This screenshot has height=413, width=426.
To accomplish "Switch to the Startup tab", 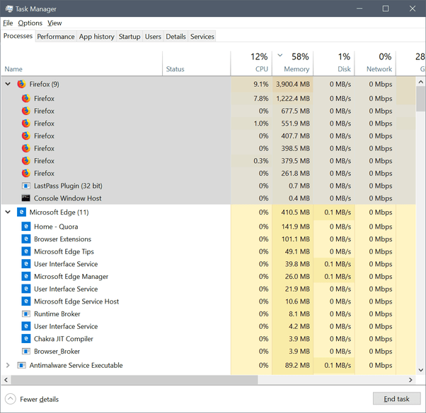I will tap(129, 37).
